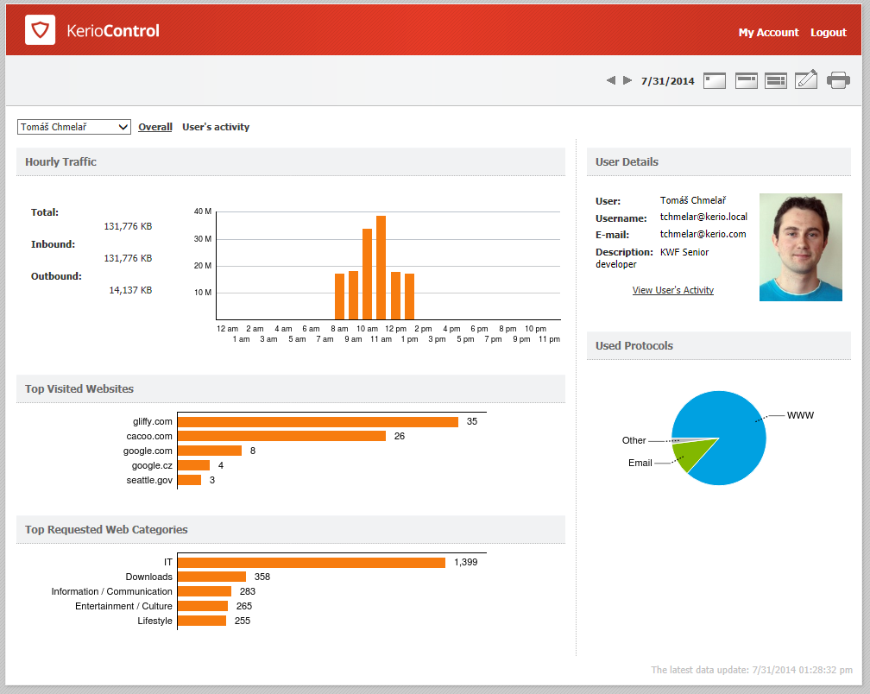The image size is (870, 694).
Task: Click the Downloads category label
Action: (148, 577)
